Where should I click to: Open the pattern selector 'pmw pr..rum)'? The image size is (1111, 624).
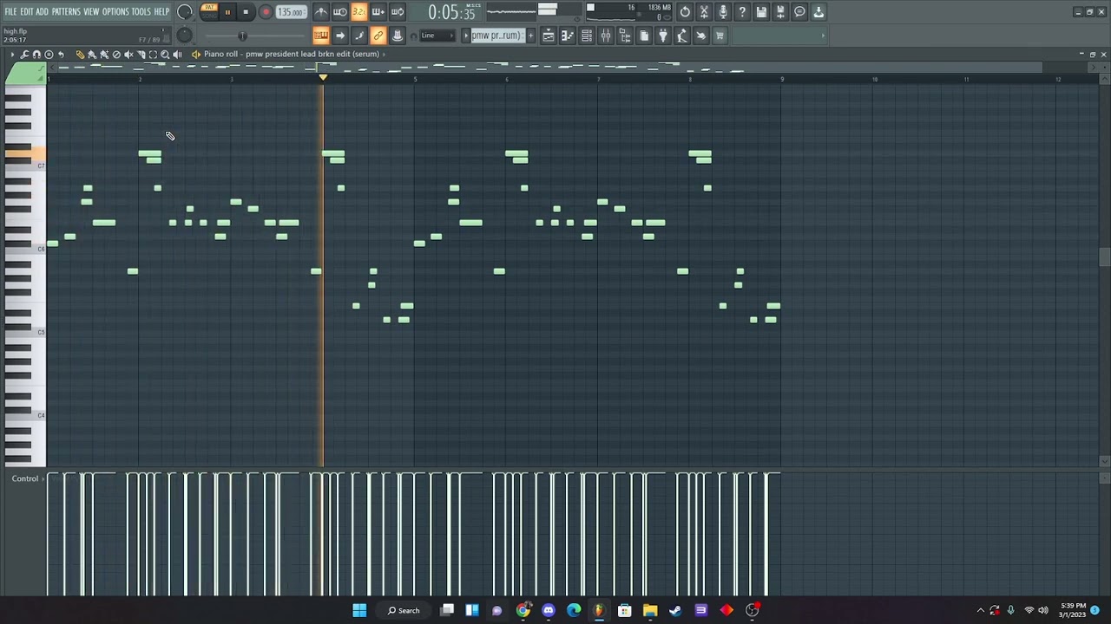click(x=496, y=36)
